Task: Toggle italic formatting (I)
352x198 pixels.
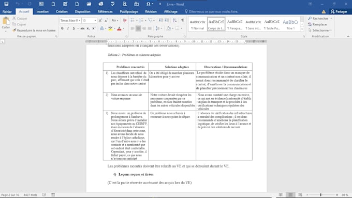Action: (68, 28)
